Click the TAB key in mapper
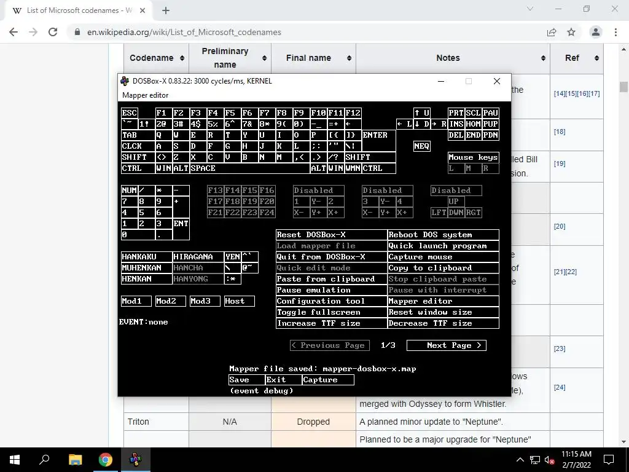Image resolution: width=629 pixels, height=472 pixels. 138,135
